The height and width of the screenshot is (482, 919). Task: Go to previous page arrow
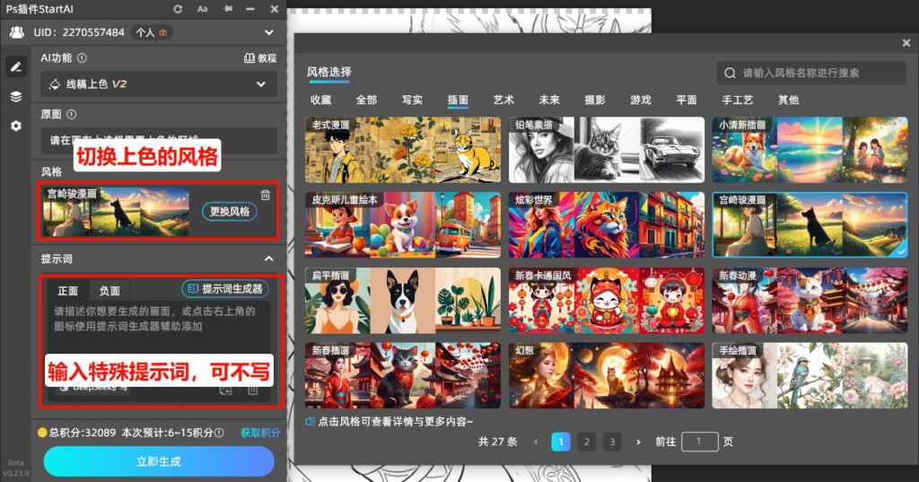[536, 442]
